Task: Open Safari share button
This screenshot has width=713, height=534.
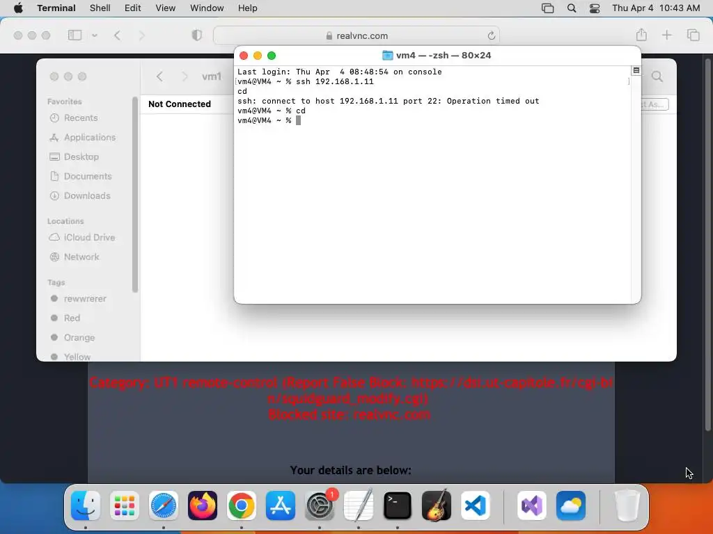Action: click(x=641, y=35)
